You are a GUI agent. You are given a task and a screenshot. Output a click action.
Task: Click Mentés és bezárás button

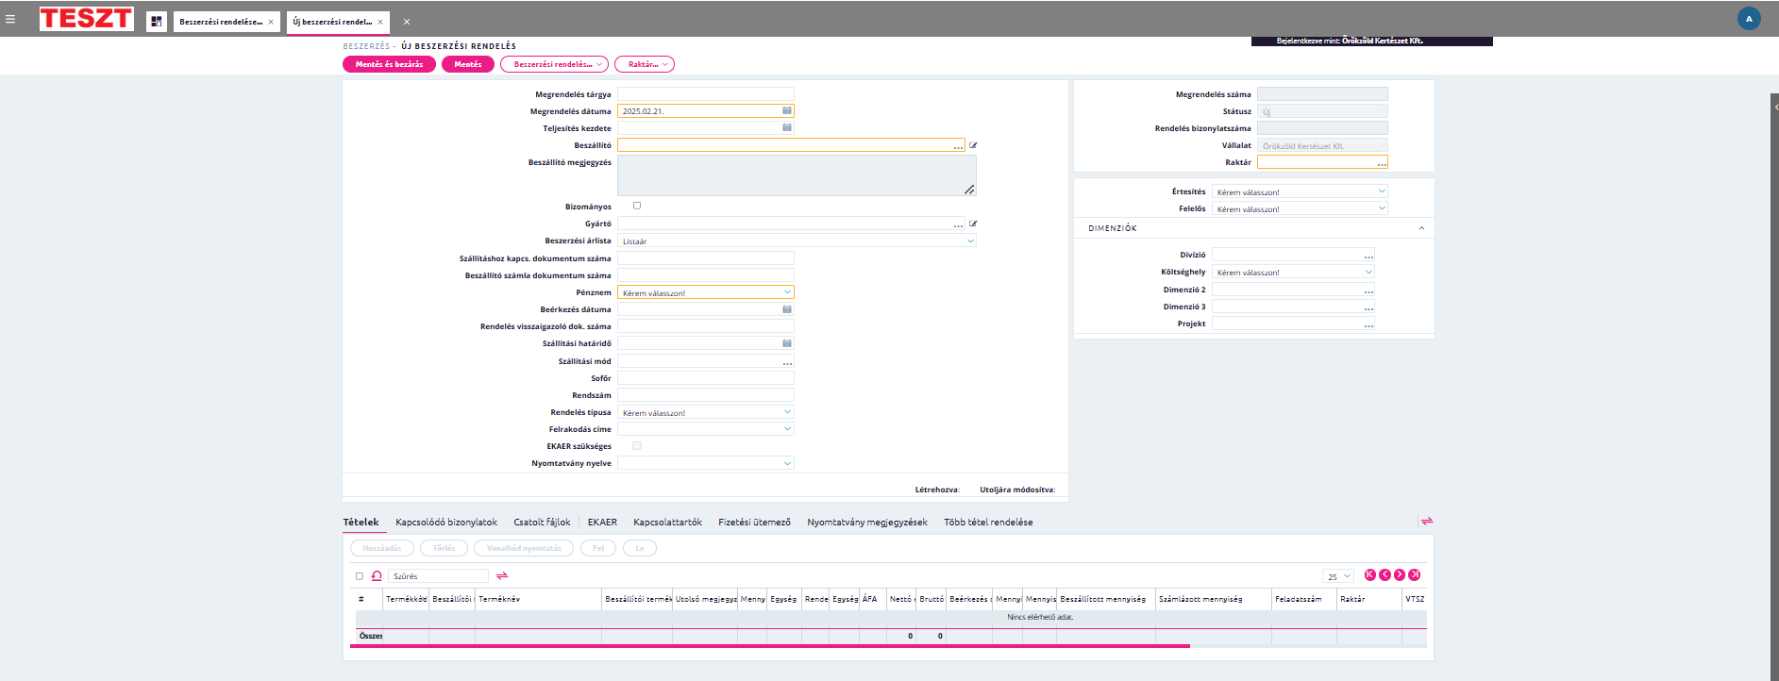point(389,64)
